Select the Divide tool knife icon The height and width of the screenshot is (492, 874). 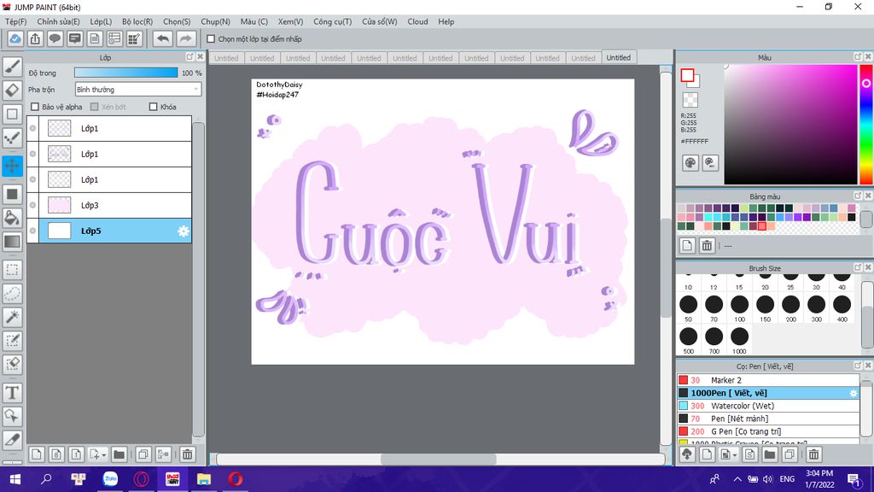pos(12,440)
